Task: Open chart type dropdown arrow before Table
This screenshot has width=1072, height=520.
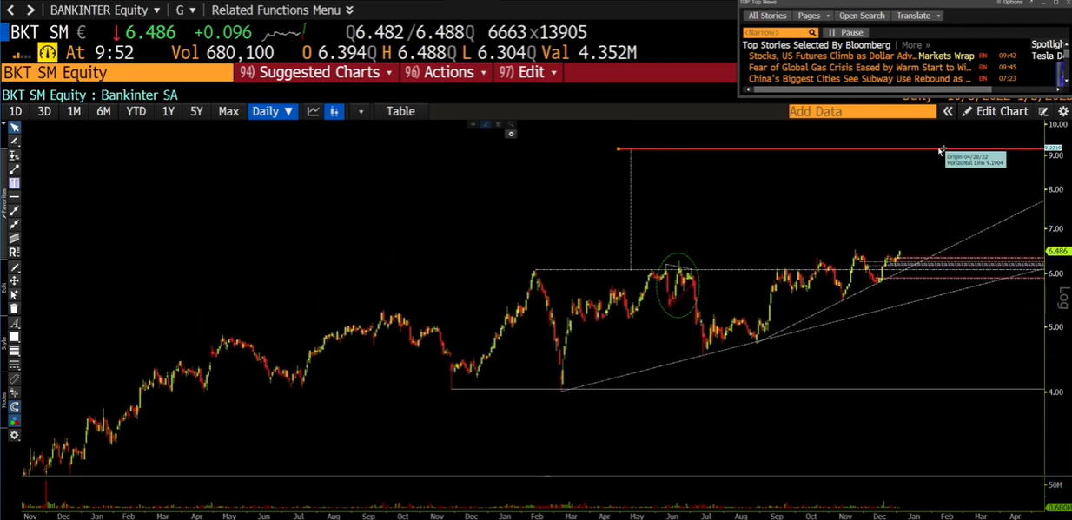Action: pos(360,111)
